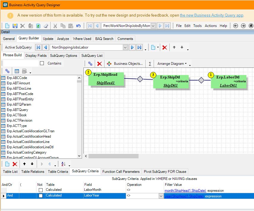Toggle the Contains checkbox
254x211 pixels.
[x=42, y=63]
